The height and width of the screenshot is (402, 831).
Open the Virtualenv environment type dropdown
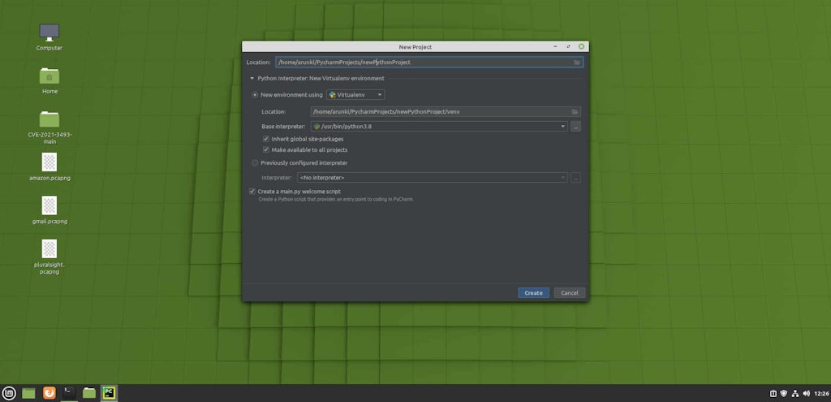(x=355, y=95)
